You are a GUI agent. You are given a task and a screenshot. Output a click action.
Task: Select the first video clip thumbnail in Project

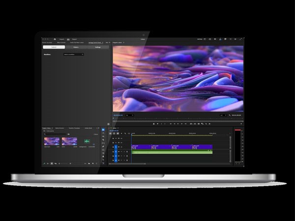point(52,141)
